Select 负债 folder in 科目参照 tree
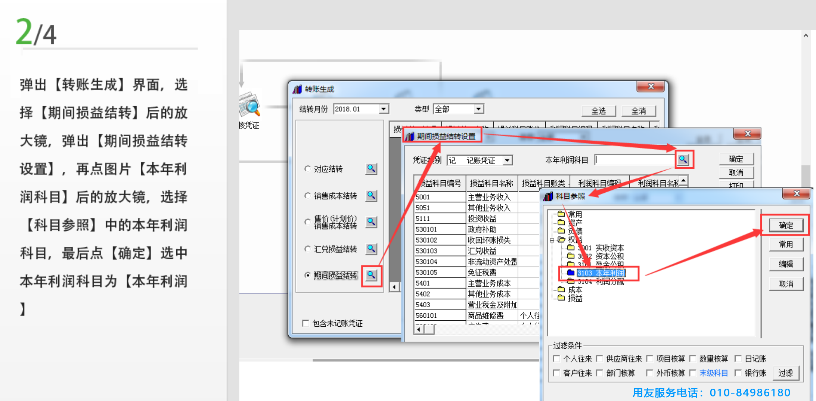 575,231
